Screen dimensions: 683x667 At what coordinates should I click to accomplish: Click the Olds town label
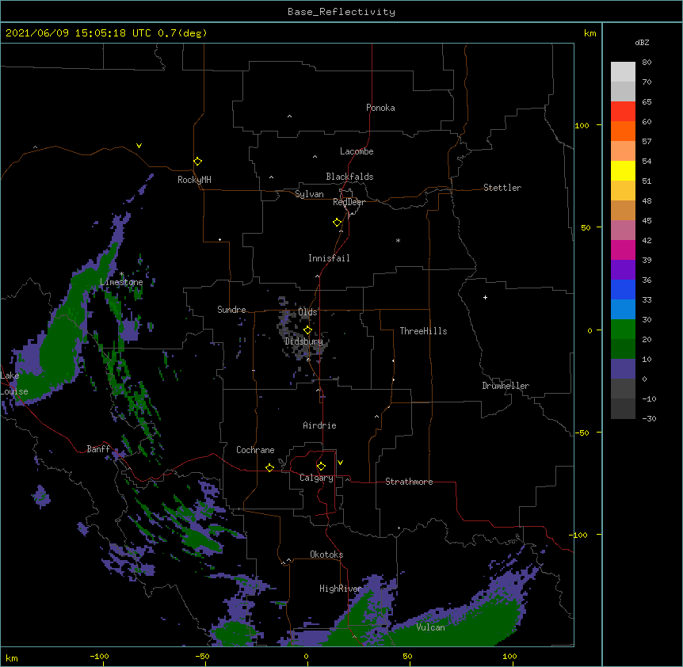[307, 312]
